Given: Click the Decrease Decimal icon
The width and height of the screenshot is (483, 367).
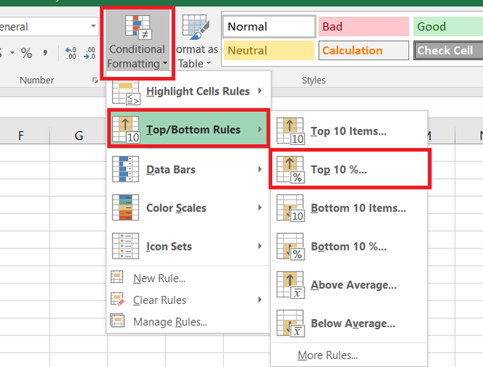Looking at the screenshot, I should [89, 53].
